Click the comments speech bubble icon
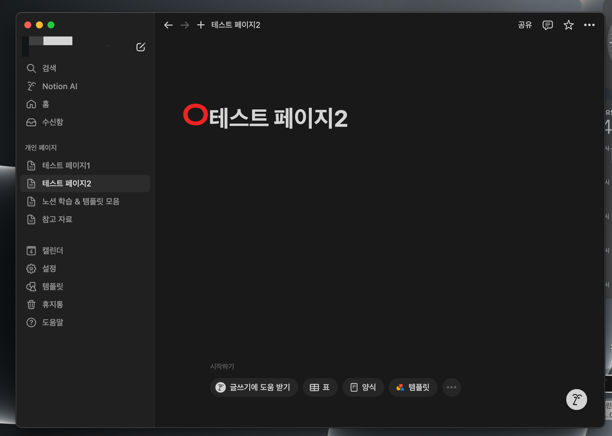This screenshot has width=612, height=436. pos(547,25)
